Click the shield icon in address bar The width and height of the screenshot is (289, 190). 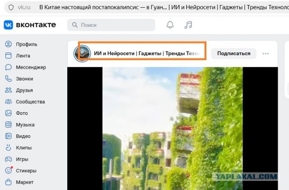[x=11, y=7]
